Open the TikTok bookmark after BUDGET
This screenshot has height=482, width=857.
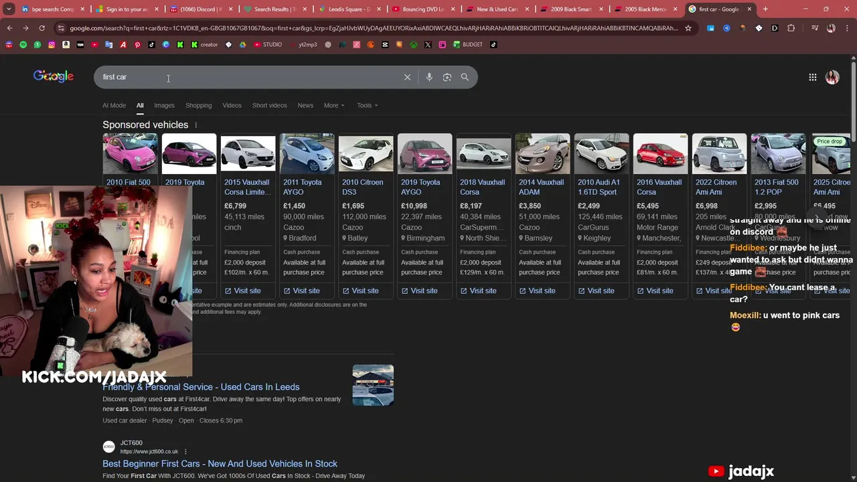pos(493,44)
